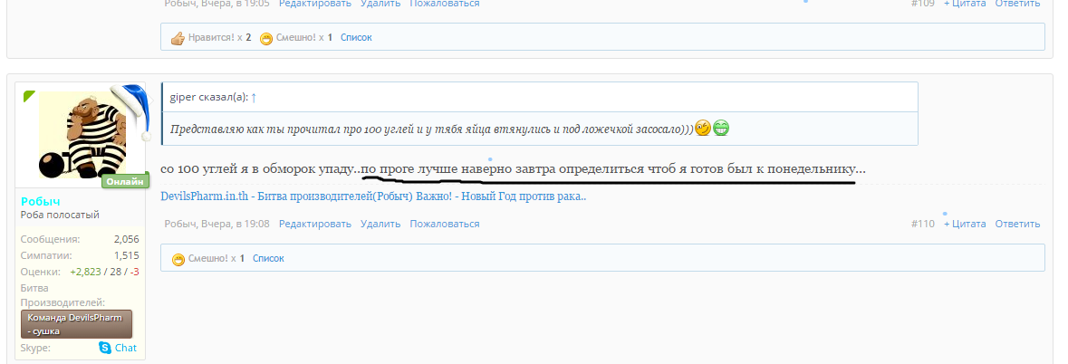
Task: Click the green grinning emoji in the quote
Action: click(x=721, y=129)
